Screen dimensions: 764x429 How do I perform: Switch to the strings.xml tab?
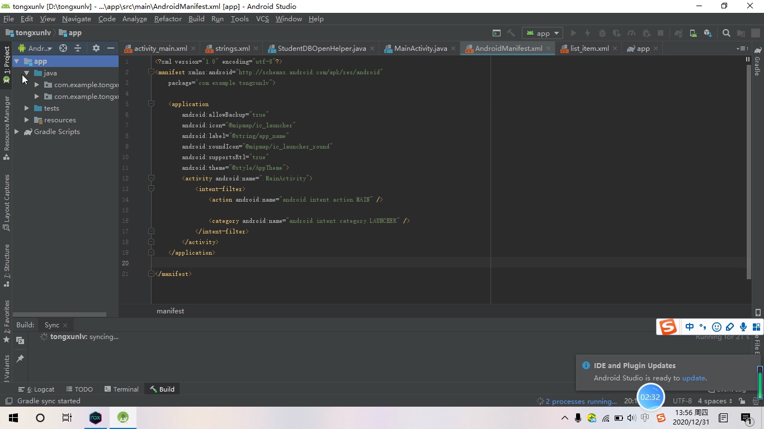click(232, 48)
